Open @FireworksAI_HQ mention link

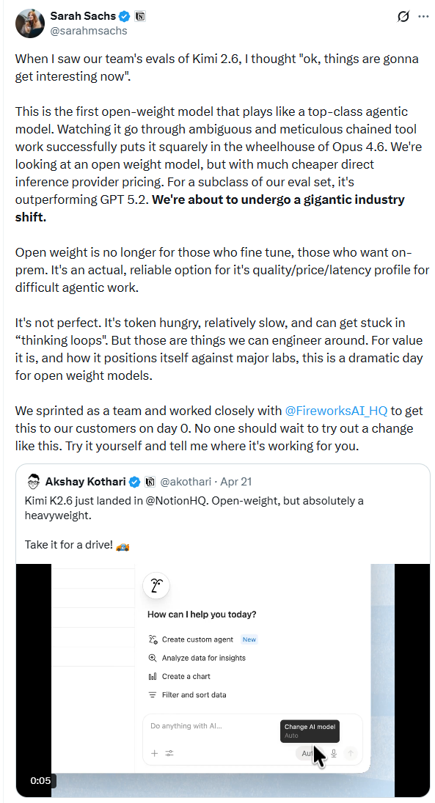[336, 411]
